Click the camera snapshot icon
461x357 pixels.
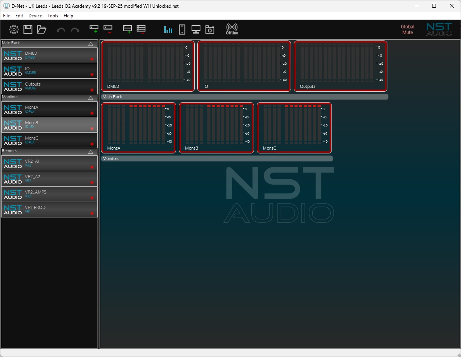[x=210, y=30]
